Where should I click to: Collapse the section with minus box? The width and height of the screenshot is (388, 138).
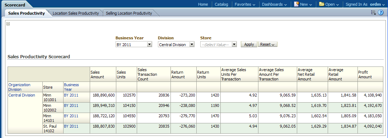(x=8, y=24)
